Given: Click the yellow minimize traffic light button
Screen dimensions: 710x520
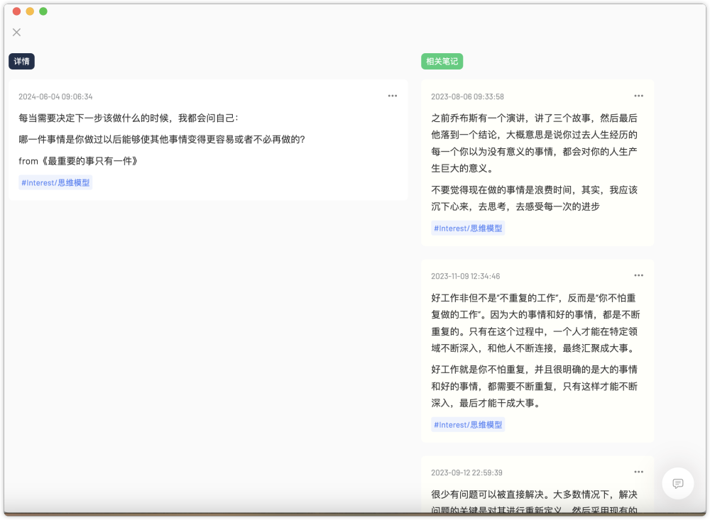Looking at the screenshot, I should tap(30, 11).
